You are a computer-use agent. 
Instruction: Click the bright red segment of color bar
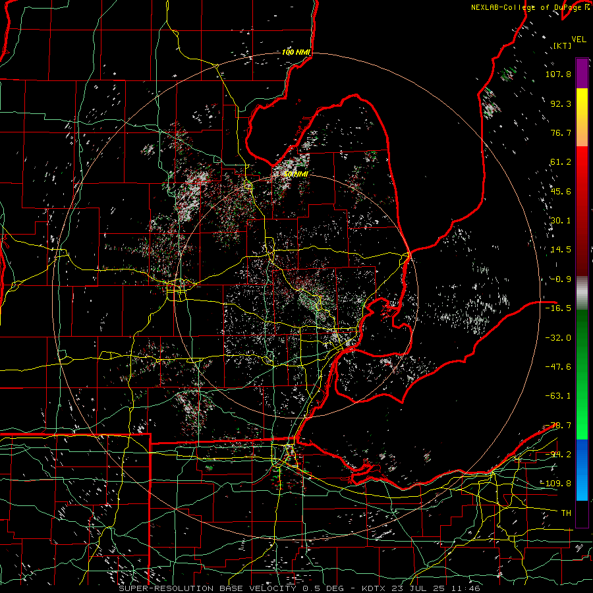tap(582, 163)
